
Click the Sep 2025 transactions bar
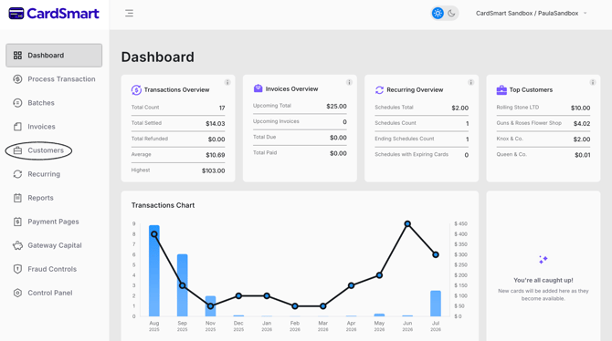[x=183, y=285]
